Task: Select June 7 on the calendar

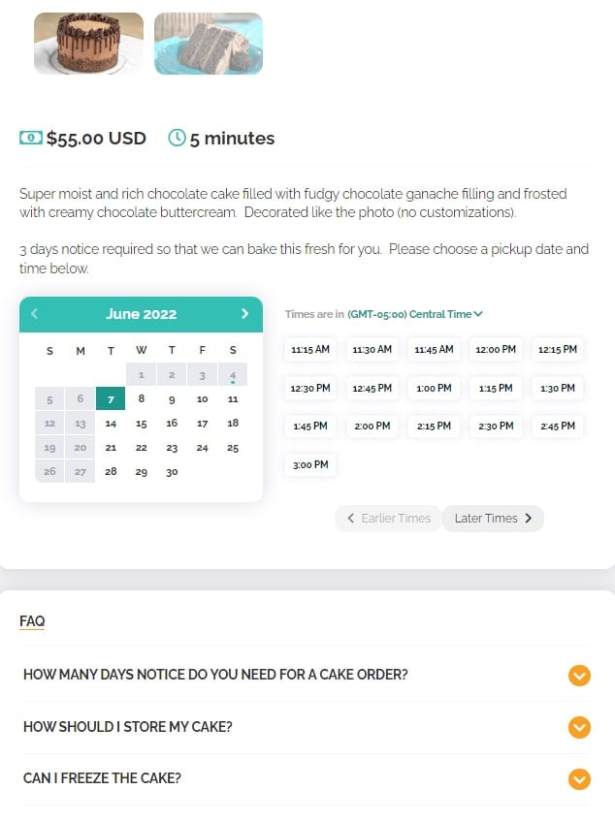Action: pyautogui.click(x=111, y=399)
